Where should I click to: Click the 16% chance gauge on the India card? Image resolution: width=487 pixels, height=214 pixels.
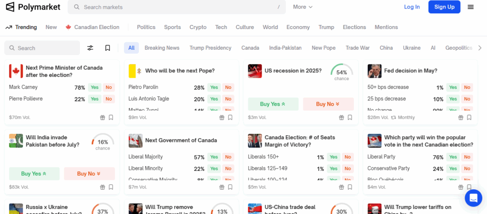[x=103, y=143]
